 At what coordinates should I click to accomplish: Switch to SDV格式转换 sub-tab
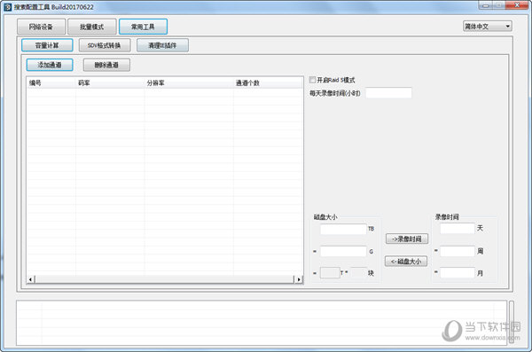(x=105, y=45)
